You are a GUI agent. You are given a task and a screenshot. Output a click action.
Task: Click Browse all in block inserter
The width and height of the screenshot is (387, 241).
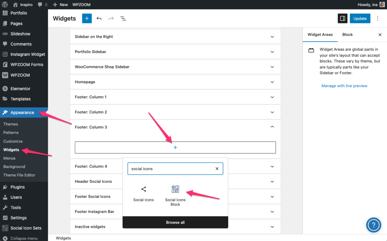point(175,222)
